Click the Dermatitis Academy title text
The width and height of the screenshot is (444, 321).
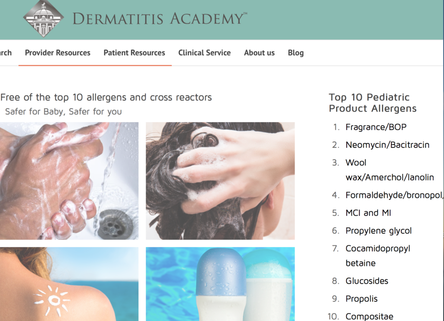click(x=160, y=19)
